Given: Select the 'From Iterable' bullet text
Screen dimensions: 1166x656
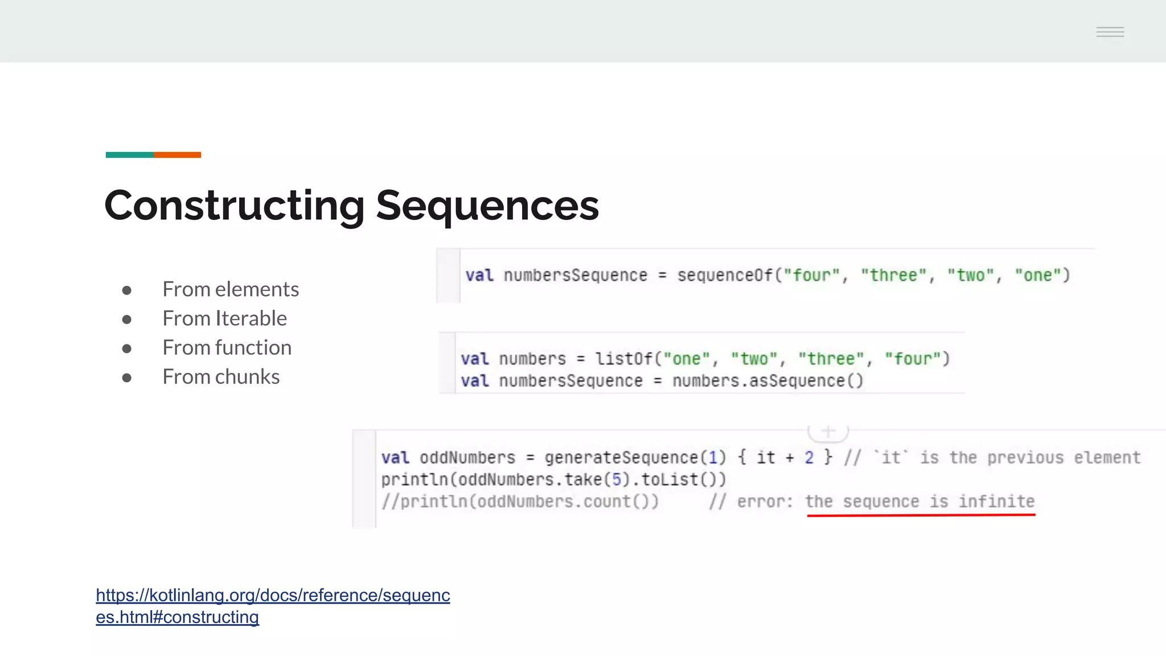Looking at the screenshot, I should [x=224, y=318].
